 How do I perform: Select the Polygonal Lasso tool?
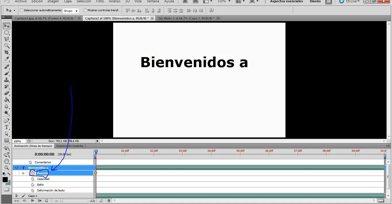tap(6, 39)
